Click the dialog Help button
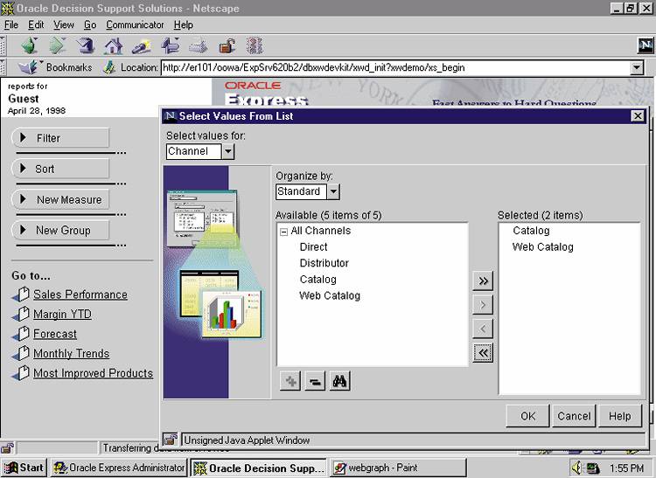The width and height of the screenshot is (656, 478). pyautogui.click(x=619, y=416)
